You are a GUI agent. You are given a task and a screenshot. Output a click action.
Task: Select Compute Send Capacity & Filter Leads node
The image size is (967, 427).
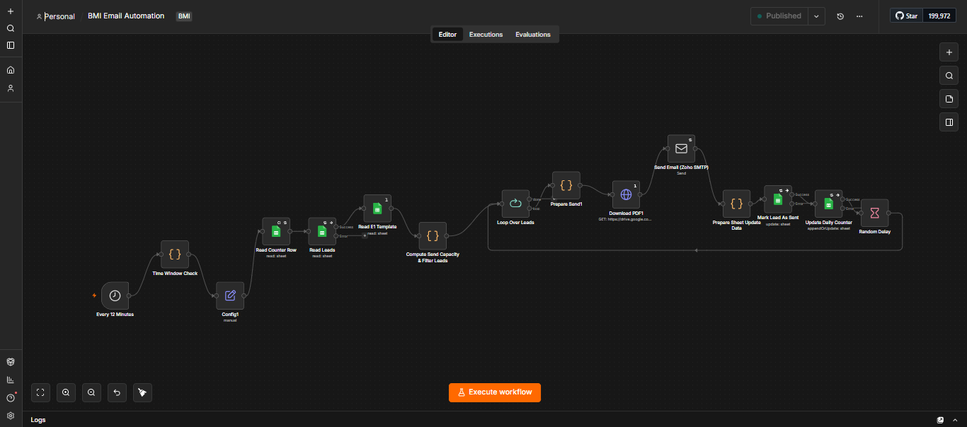[433, 236]
